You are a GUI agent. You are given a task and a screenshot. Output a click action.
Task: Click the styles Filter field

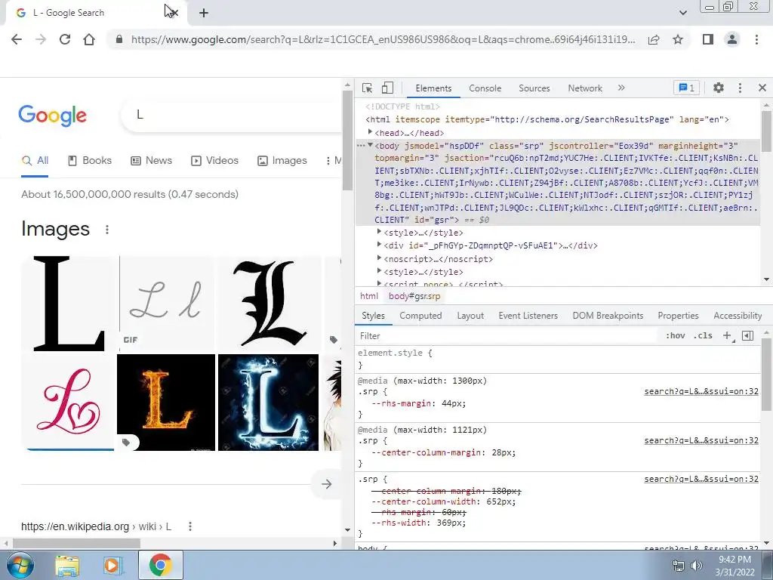508,336
